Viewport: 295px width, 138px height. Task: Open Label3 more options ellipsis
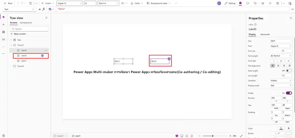pyautogui.click(x=46, y=50)
